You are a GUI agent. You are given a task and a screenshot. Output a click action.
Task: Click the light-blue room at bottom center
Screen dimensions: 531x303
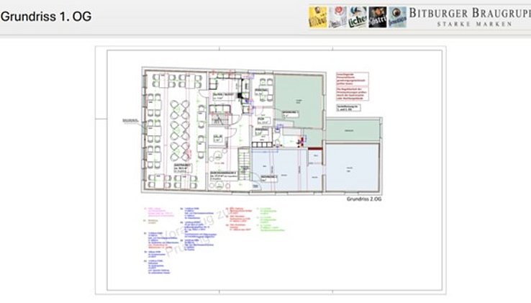point(278,171)
